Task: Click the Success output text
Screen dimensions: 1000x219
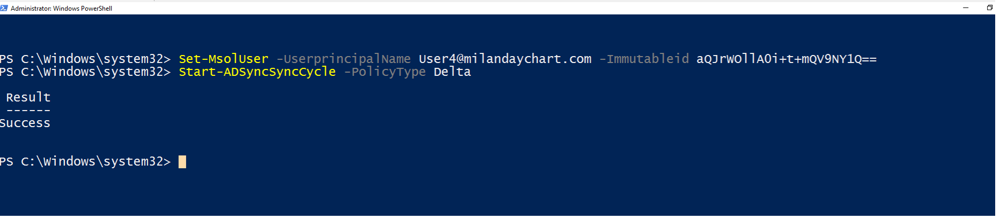Action: point(25,123)
